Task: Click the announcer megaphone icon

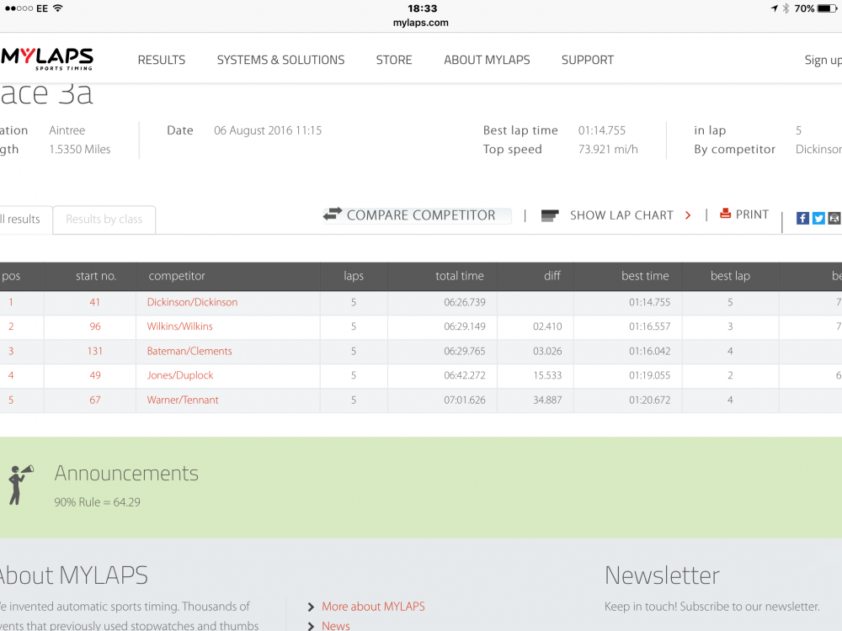Action: coord(20,485)
